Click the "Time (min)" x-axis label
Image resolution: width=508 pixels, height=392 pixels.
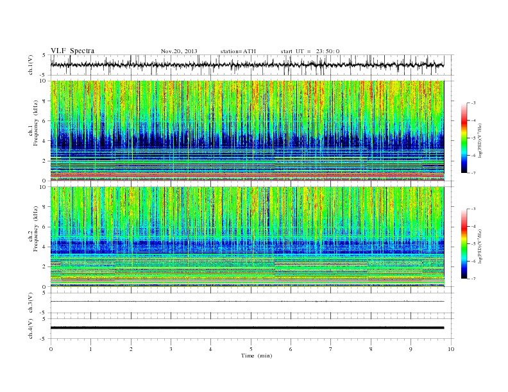coord(257,355)
